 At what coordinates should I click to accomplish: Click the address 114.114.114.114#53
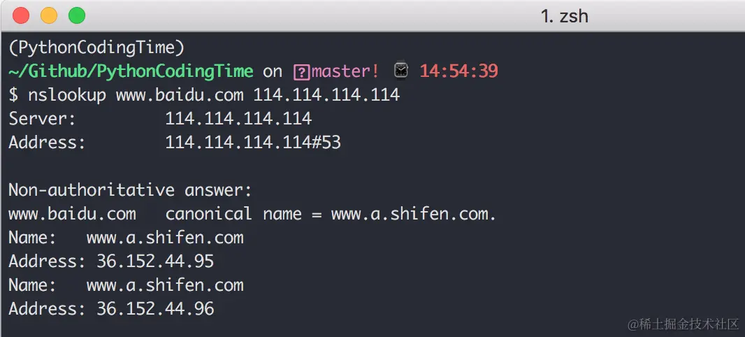pyautogui.click(x=253, y=142)
